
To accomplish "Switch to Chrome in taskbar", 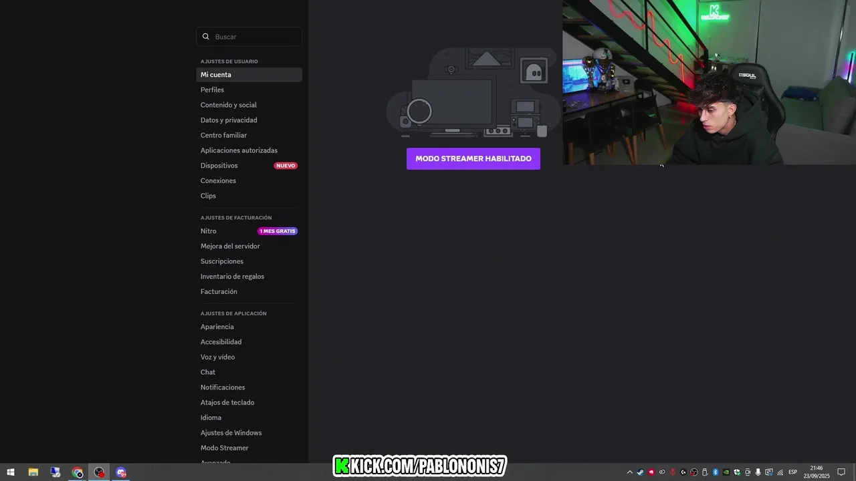I will (x=78, y=472).
